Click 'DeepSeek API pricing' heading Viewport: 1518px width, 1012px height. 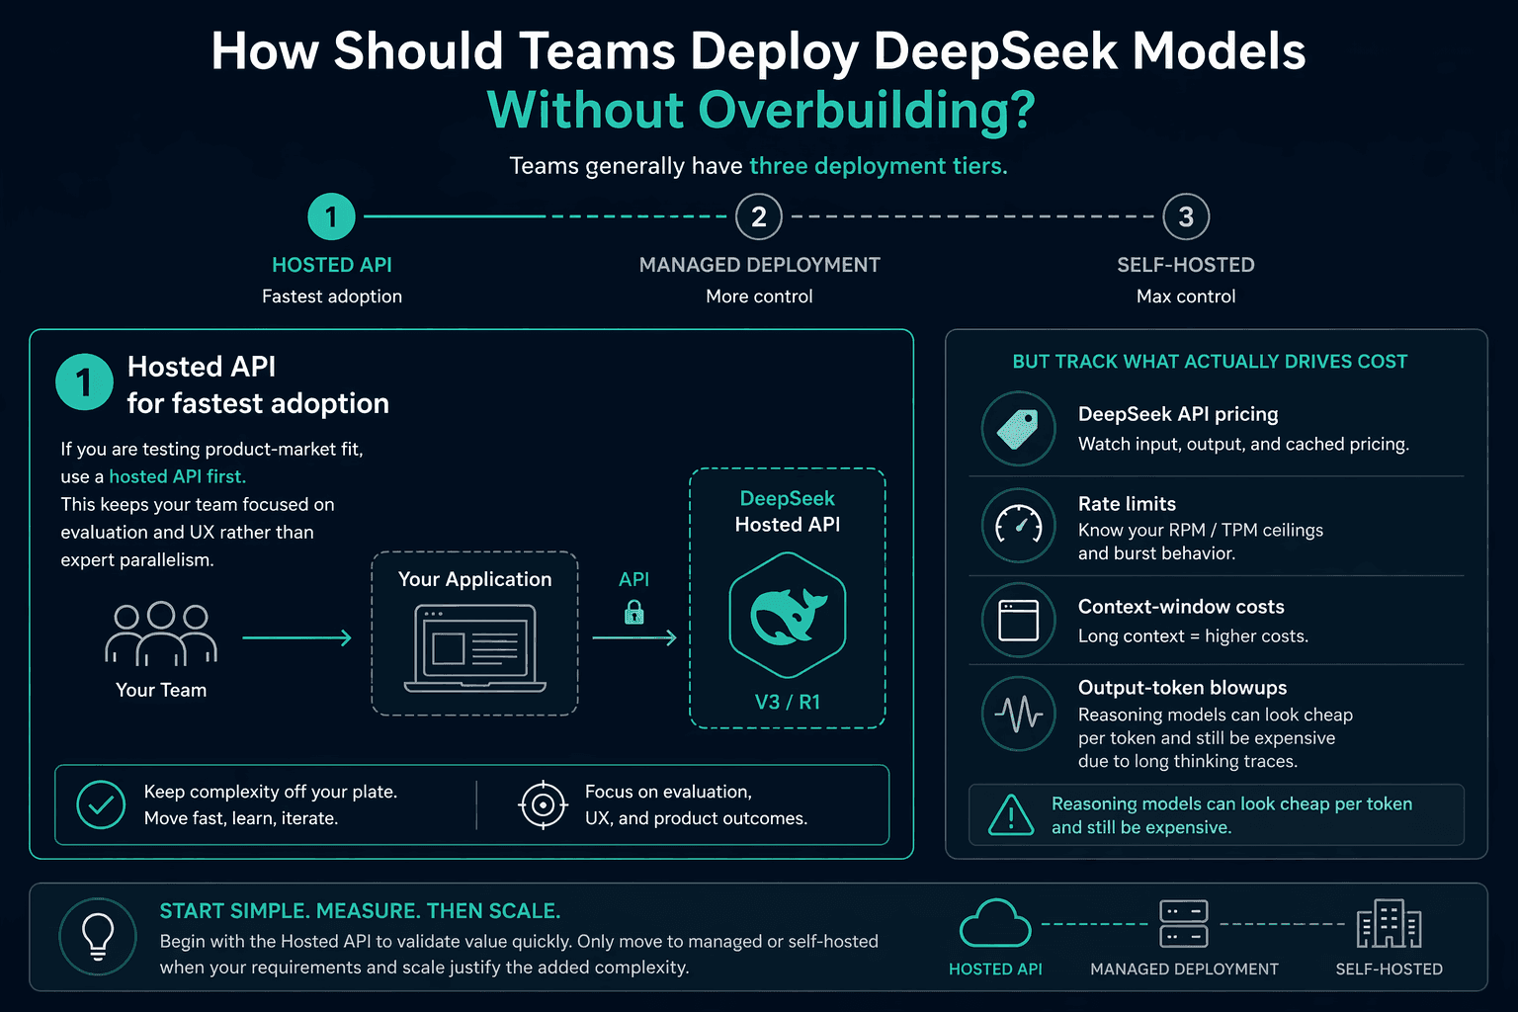(1178, 414)
